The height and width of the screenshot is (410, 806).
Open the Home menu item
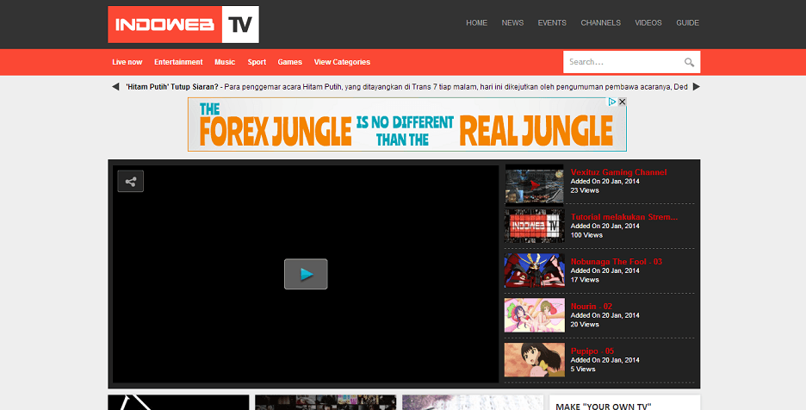[x=476, y=22]
